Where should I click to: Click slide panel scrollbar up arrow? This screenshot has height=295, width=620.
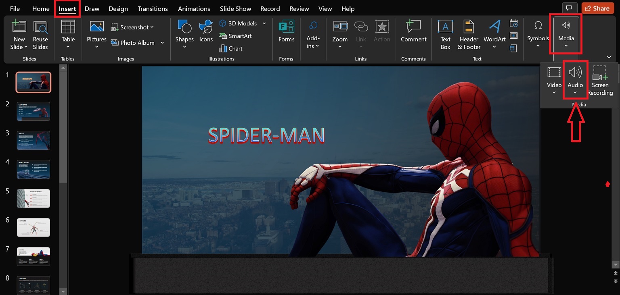click(x=63, y=68)
